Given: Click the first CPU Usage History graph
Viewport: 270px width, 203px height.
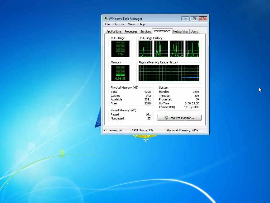Looking at the screenshot, I should [146, 49].
